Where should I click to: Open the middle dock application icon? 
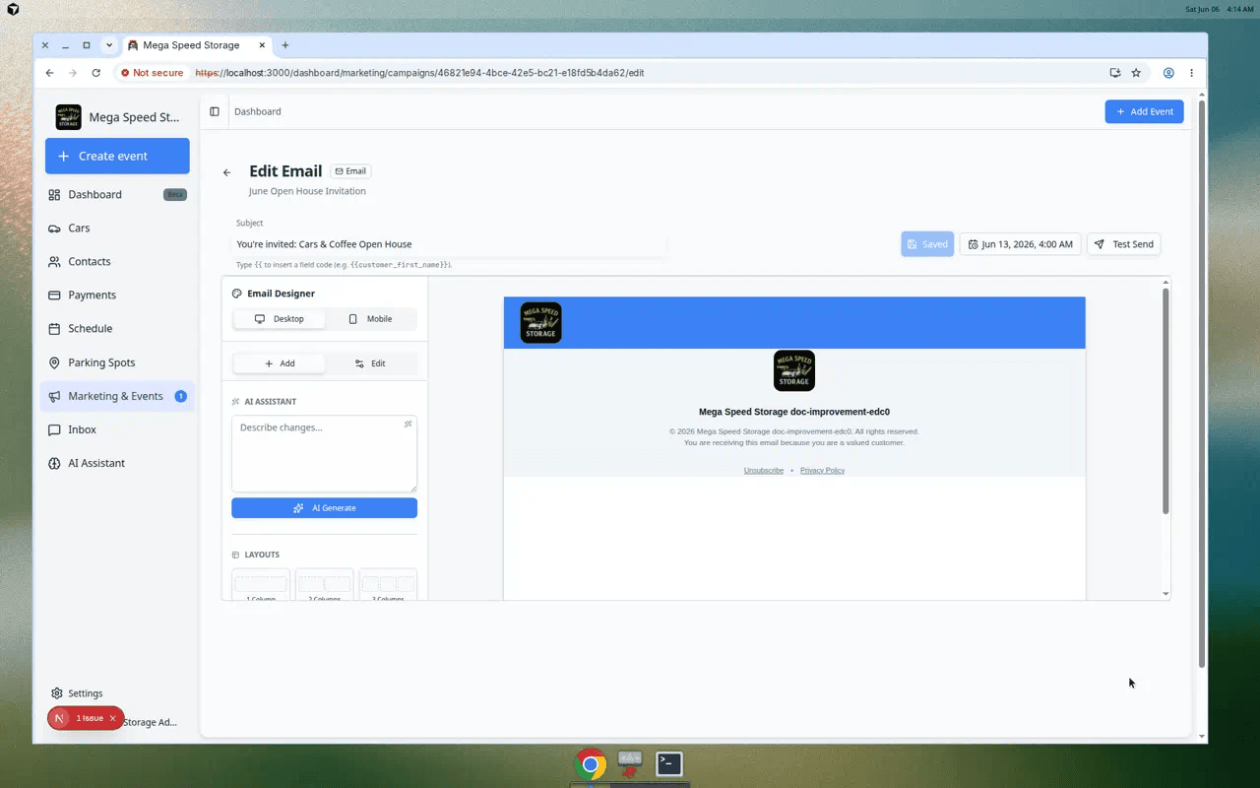630,762
